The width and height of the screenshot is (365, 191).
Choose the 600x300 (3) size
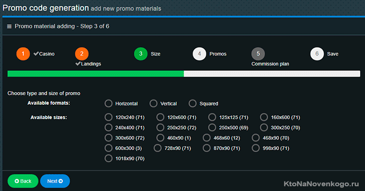[x=108, y=148]
